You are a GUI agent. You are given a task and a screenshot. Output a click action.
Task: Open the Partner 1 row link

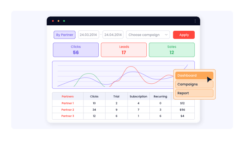(x=68, y=103)
